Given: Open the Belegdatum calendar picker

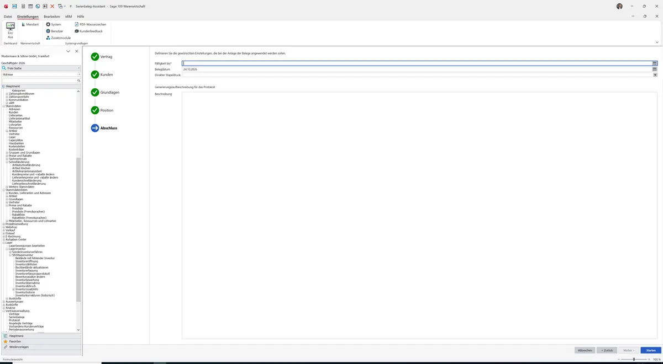Looking at the screenshot, I should coord(655,69).
